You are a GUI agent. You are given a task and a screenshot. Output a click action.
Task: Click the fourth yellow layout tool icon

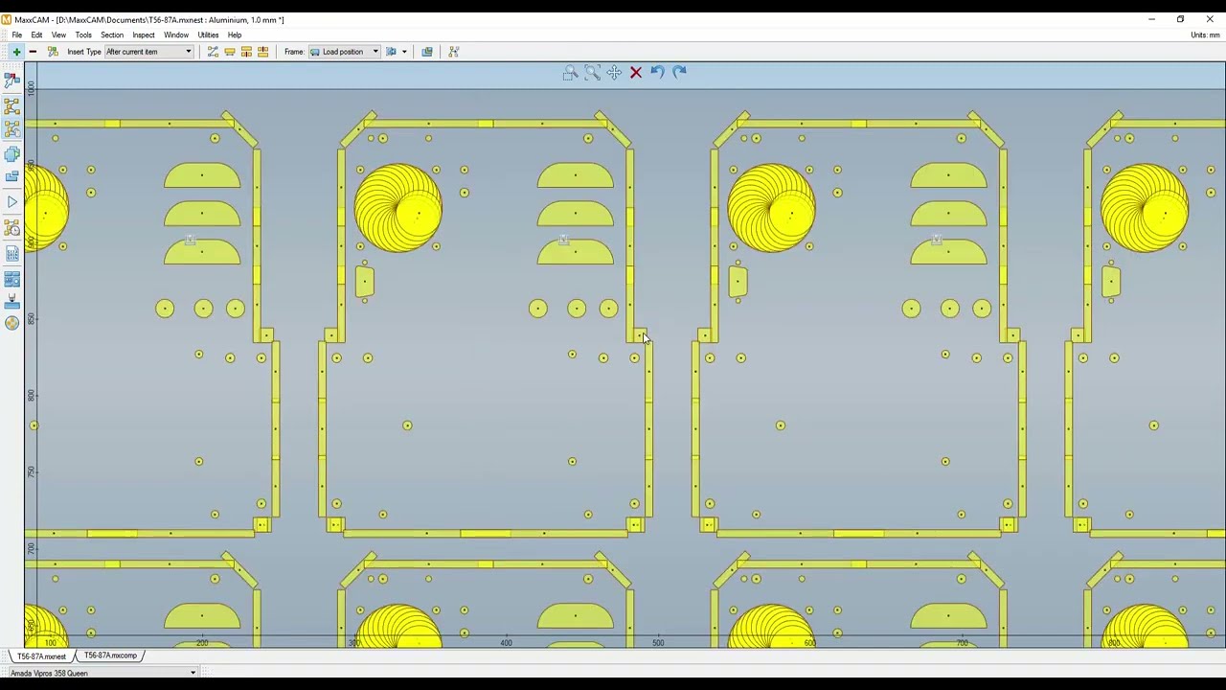(x=262, y=52)
